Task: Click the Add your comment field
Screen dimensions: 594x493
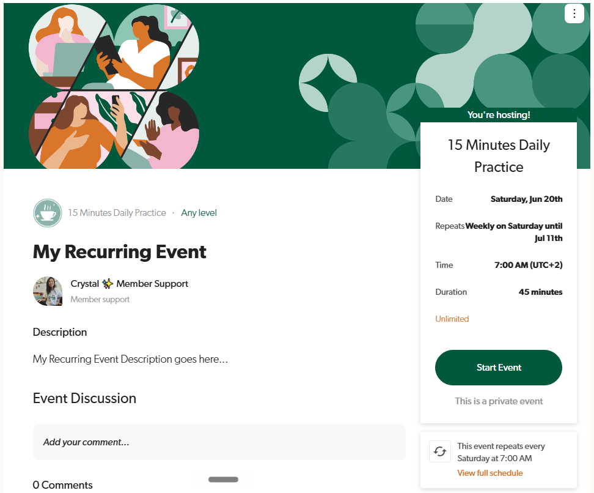Action: point(219,442)
